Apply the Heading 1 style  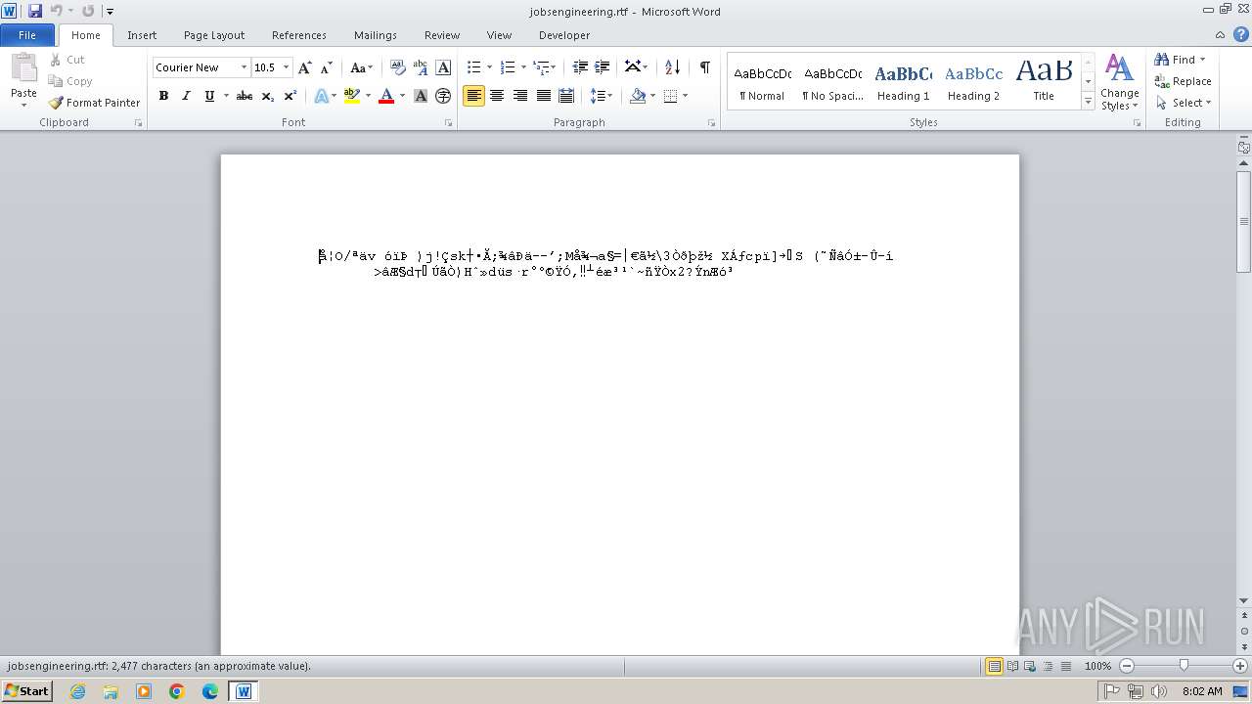tap(903, 82)
